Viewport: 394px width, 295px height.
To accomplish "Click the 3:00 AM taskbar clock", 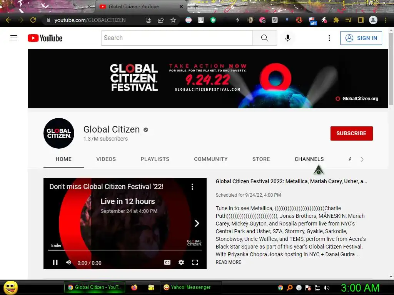I will click(x=360, y=288).
